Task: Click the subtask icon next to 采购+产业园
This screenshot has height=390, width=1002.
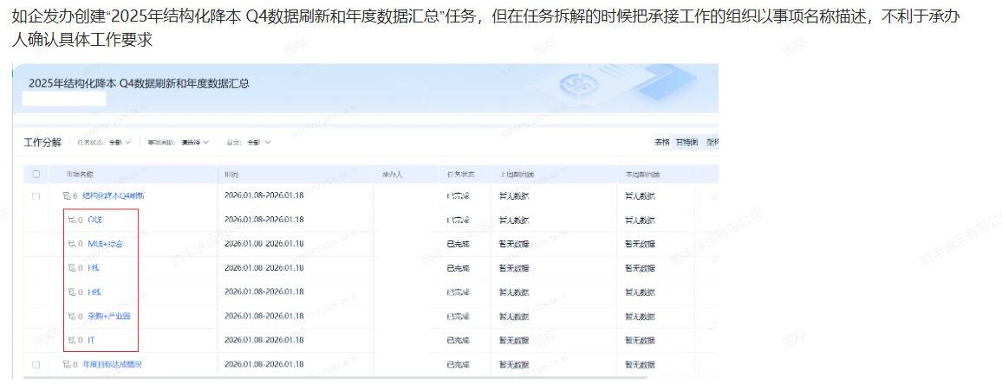Action: click(x=72, y=316)
